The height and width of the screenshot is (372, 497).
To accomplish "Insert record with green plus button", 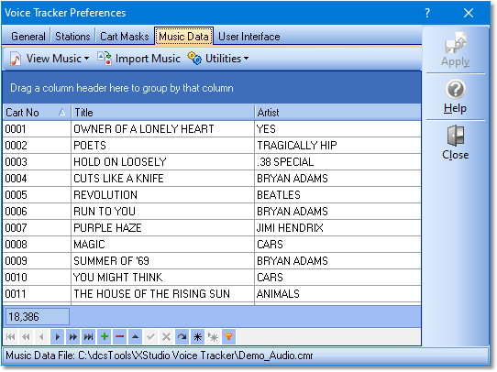I will click(x=105, y=337).
